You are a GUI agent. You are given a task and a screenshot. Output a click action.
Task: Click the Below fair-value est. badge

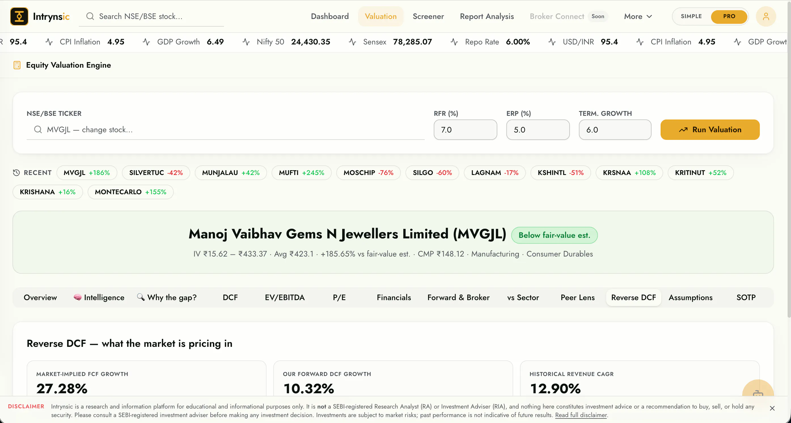pos(554,235)
